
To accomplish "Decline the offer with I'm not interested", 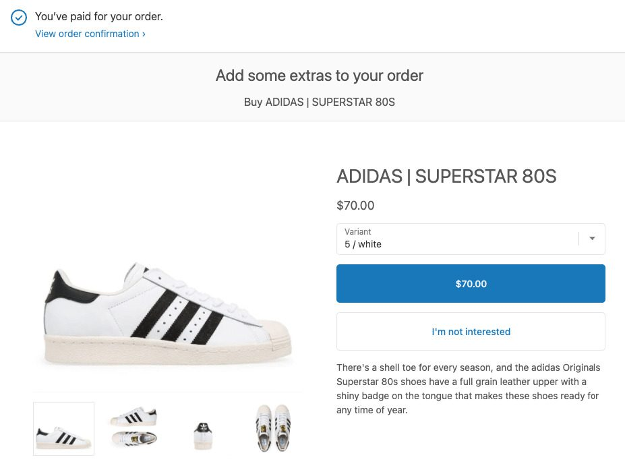I will [470, 331].
